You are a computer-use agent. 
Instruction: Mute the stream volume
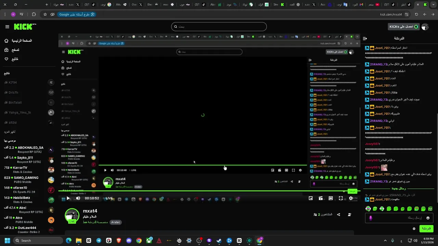pos(78,198)
